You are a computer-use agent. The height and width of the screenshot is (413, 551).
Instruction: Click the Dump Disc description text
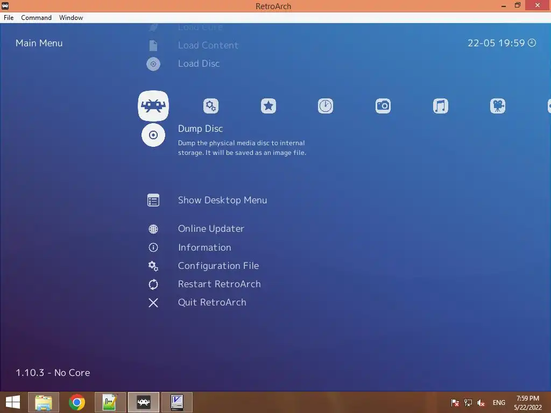242,148
